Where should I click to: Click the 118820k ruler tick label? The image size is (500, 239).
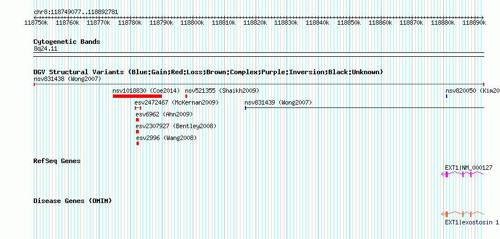(x=255, y=22)
